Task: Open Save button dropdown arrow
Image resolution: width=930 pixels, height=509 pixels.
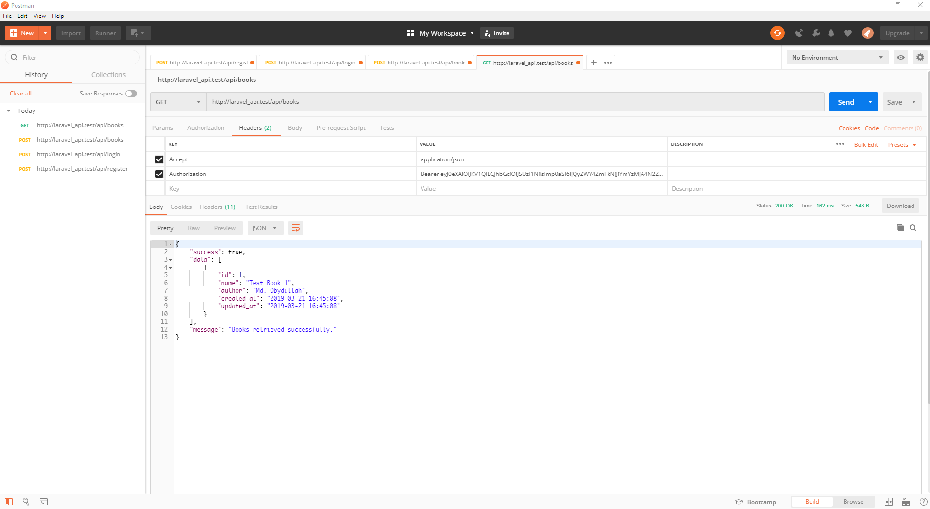Action: point(914,102)
